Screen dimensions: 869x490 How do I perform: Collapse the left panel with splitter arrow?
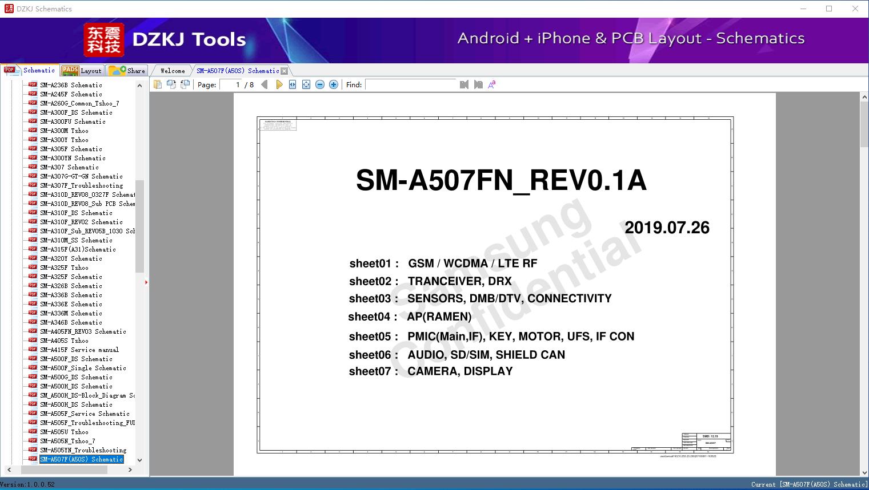coord(146,282)
